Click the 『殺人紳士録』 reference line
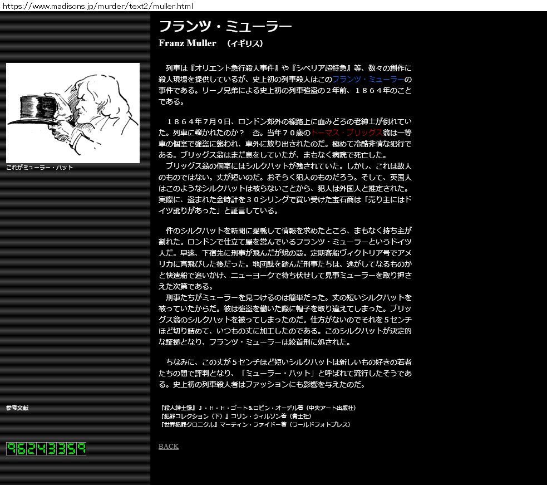 point(257,408)
